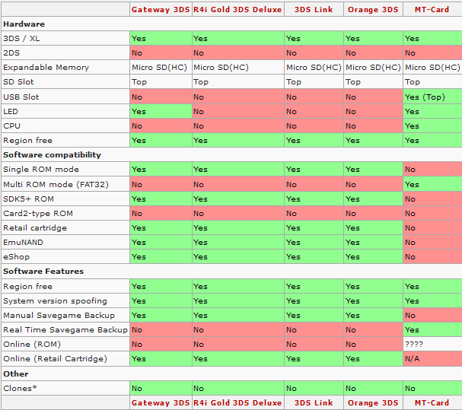Open the 3DS Link top header link

pos(314,9)
